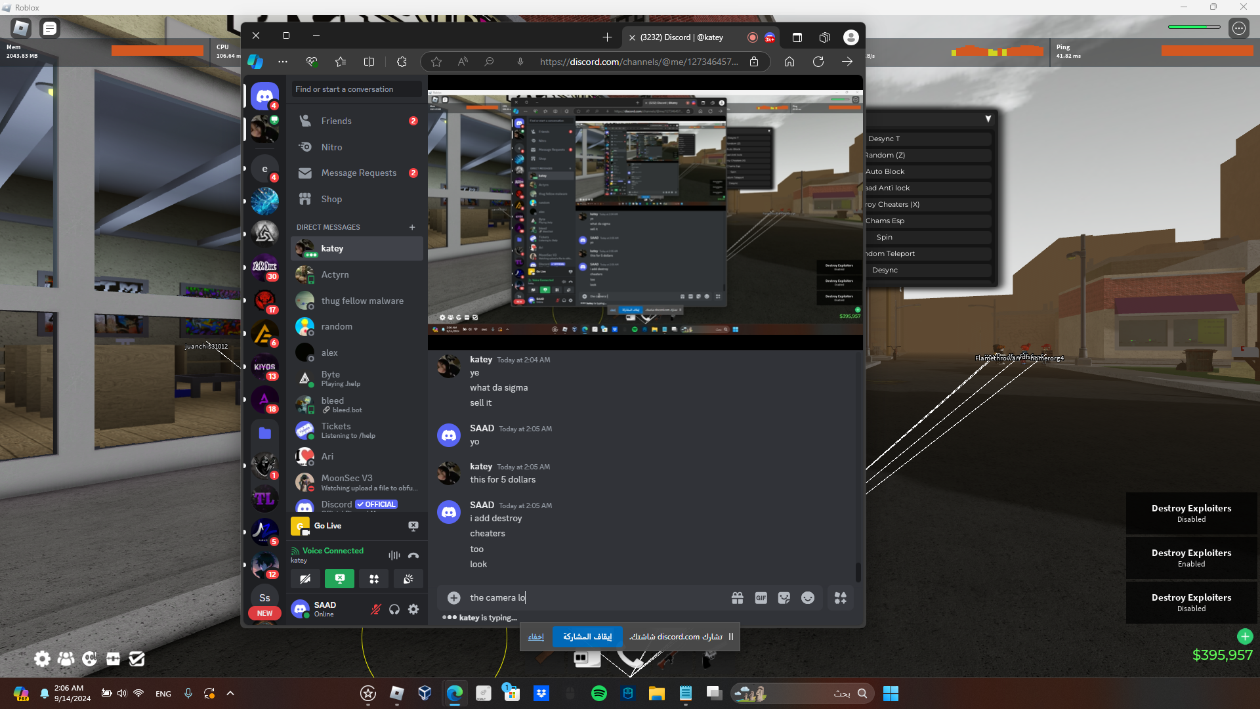1260x709 pixels.
Task: Open the Friends tab
Action: 357,121
